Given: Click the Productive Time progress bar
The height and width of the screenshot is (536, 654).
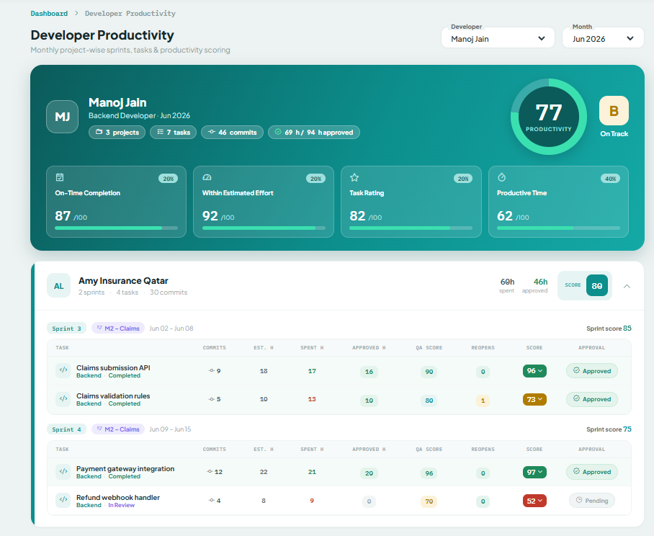Looking at the screenshot, I should [x=558, y=228].
